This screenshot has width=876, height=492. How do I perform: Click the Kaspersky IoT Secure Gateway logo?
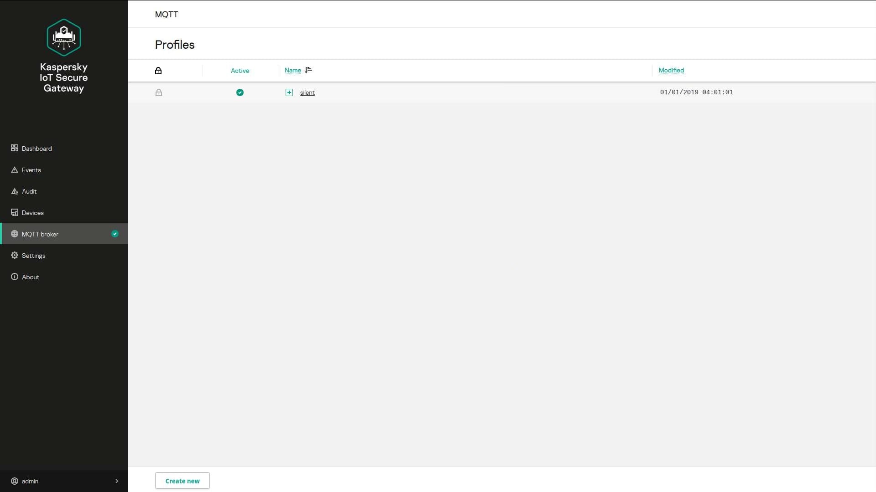[64, 37]
